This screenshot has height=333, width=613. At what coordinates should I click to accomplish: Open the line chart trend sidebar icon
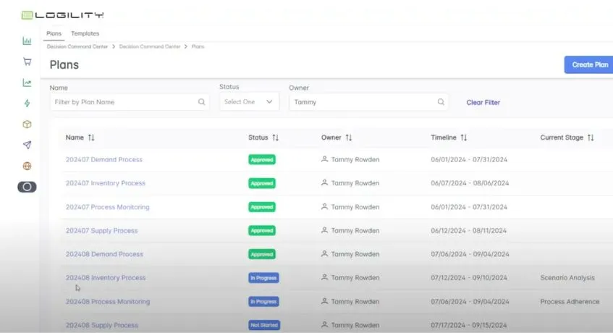(x=27, y=83)
